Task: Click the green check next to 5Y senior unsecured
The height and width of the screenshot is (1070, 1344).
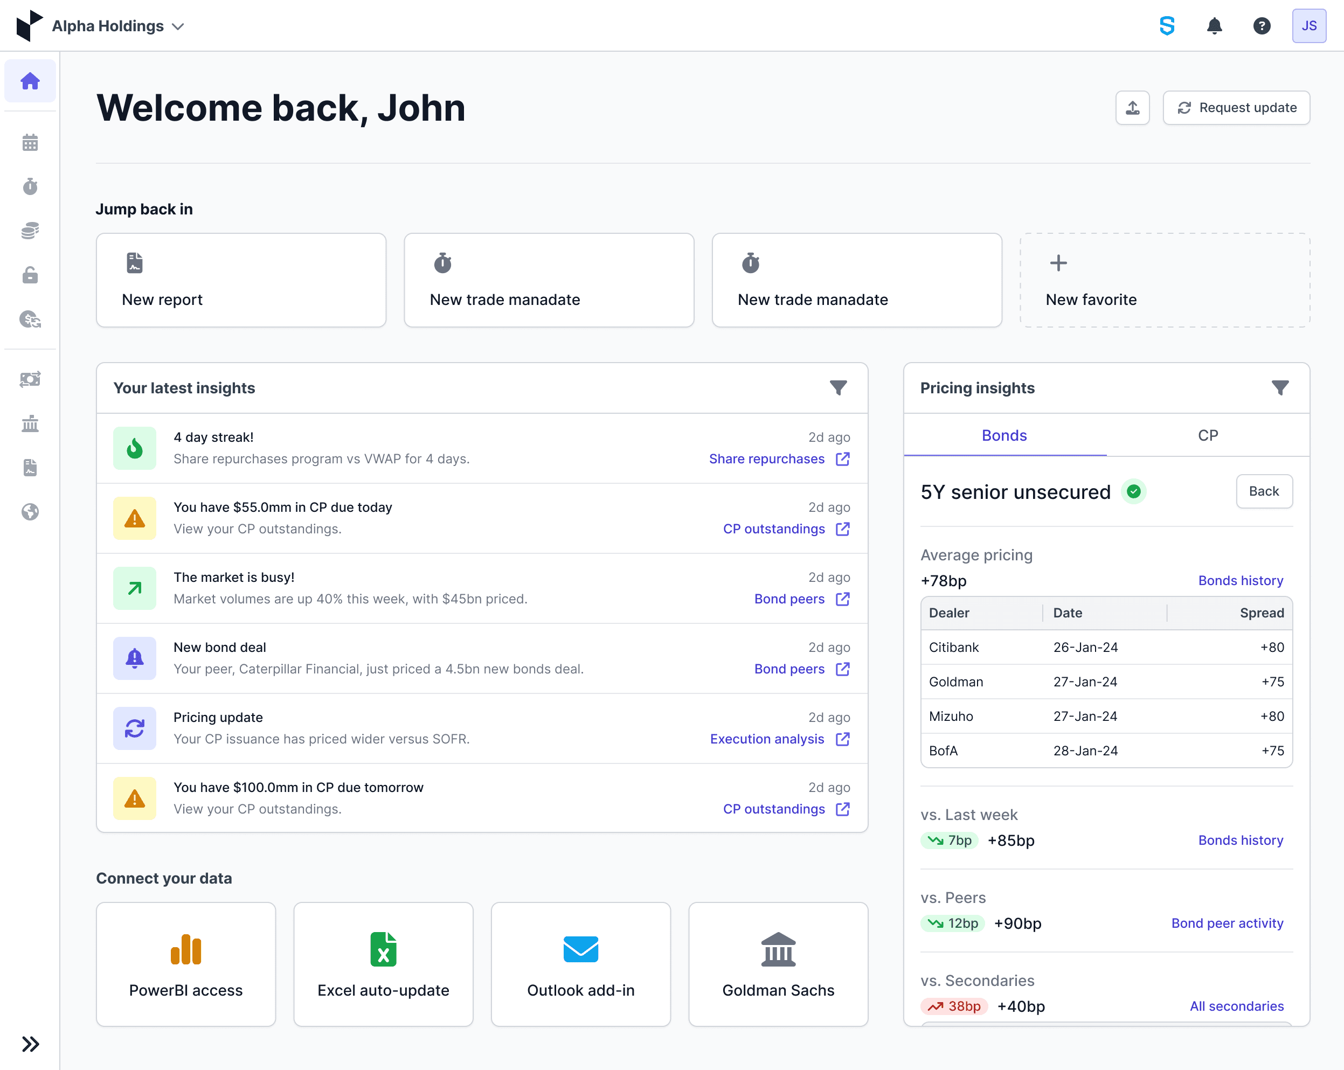Action: [x=1134, y=492]
